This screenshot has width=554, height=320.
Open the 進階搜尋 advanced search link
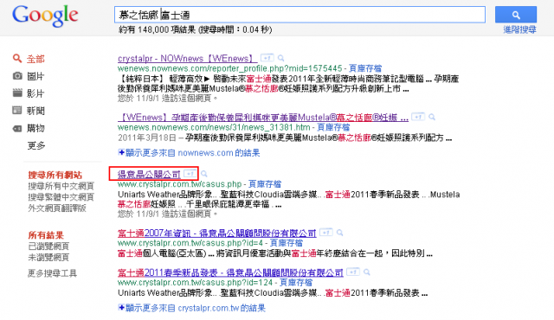click(519, 29)
